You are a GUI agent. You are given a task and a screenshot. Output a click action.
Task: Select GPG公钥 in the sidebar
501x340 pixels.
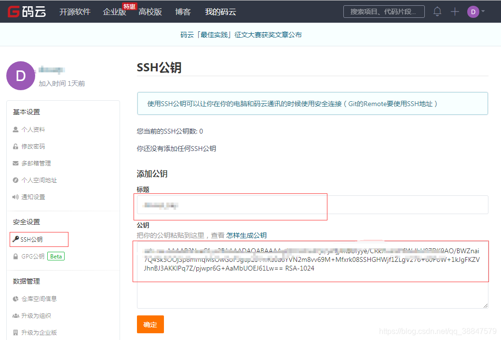(x=33, y=256)
